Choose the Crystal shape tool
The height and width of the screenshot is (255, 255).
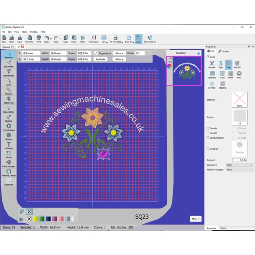tap(8, 127)
